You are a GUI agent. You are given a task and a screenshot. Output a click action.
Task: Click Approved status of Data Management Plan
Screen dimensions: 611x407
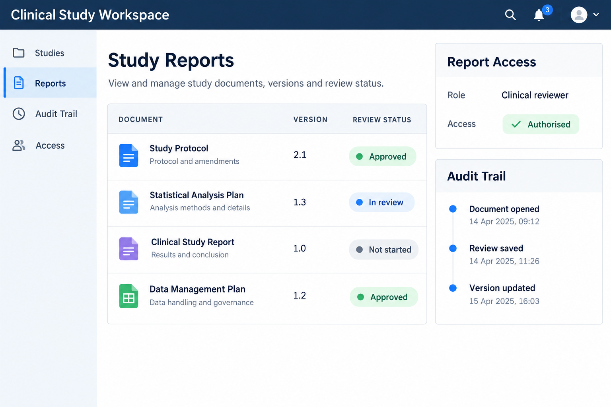coord(384,297)
